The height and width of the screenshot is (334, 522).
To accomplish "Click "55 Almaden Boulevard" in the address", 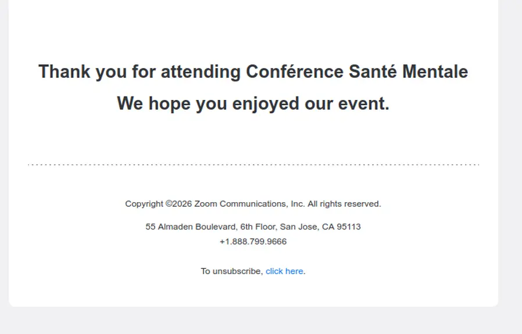I will (x=191, y=227).
